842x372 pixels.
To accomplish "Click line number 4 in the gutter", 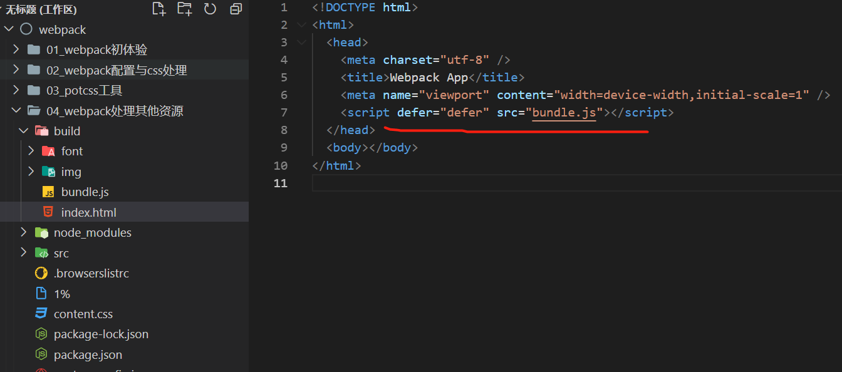I will tap(284, 60).
